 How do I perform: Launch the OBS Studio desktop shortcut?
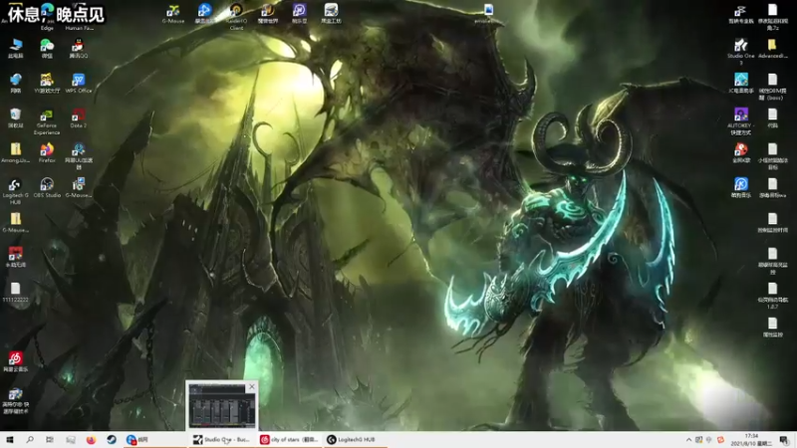click(x=47, y=187)
